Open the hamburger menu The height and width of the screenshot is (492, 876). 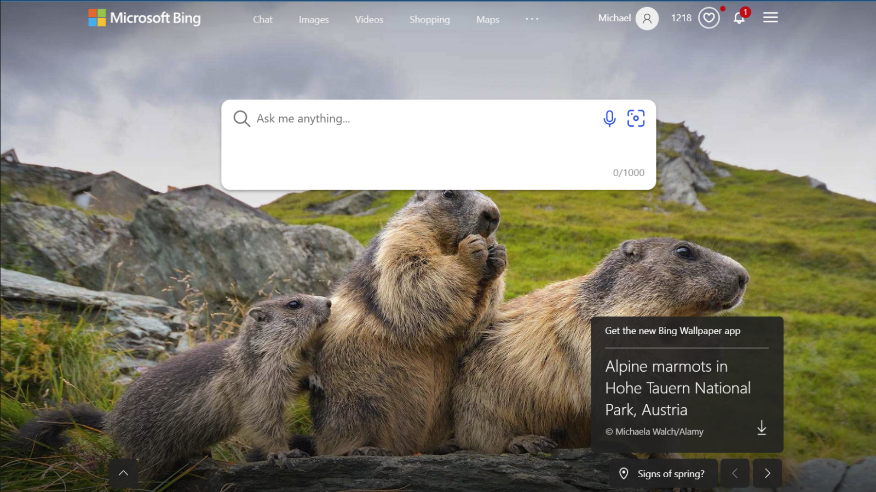[x=770, y=17]
